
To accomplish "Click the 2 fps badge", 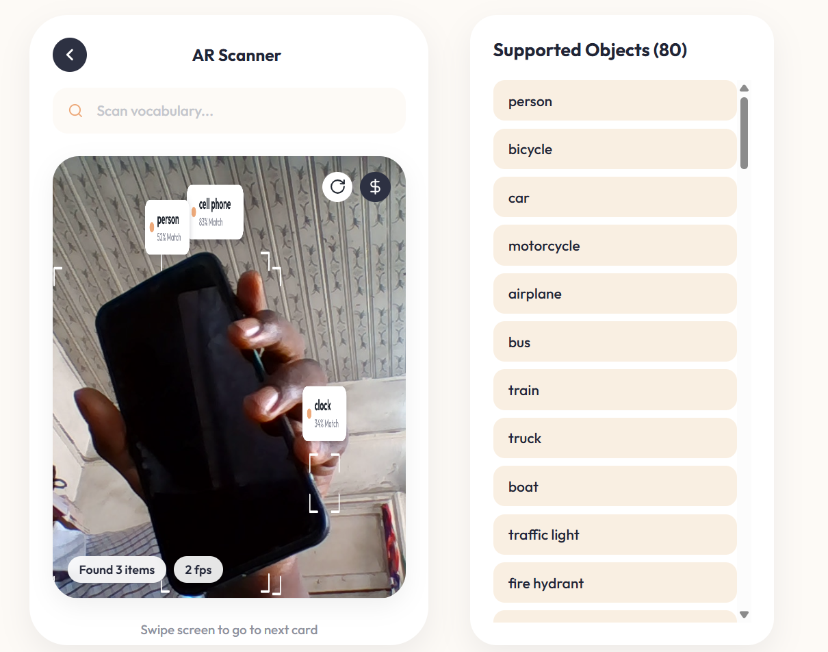I will [198, 570].
